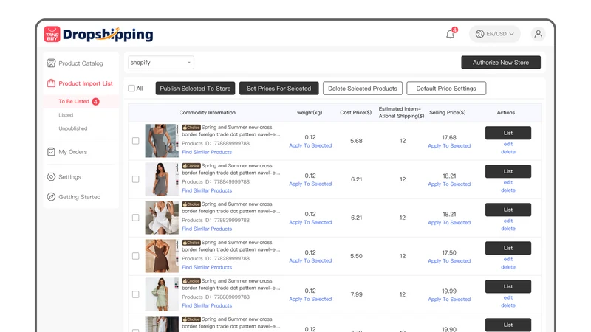Delete product 778839999788

pos(508,229)
